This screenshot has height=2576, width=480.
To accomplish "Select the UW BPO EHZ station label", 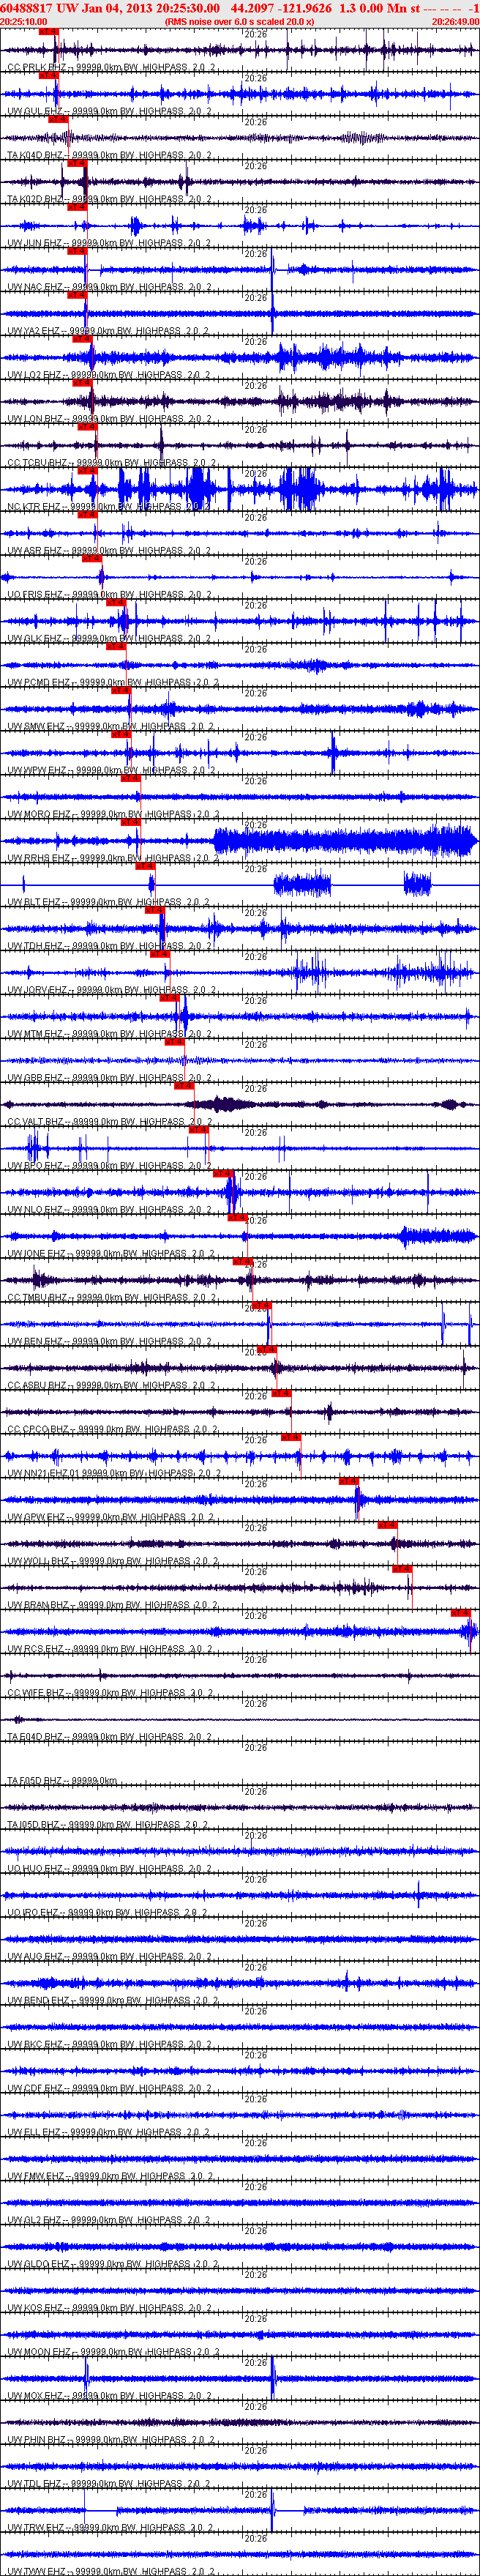I will pos(35,1167).
